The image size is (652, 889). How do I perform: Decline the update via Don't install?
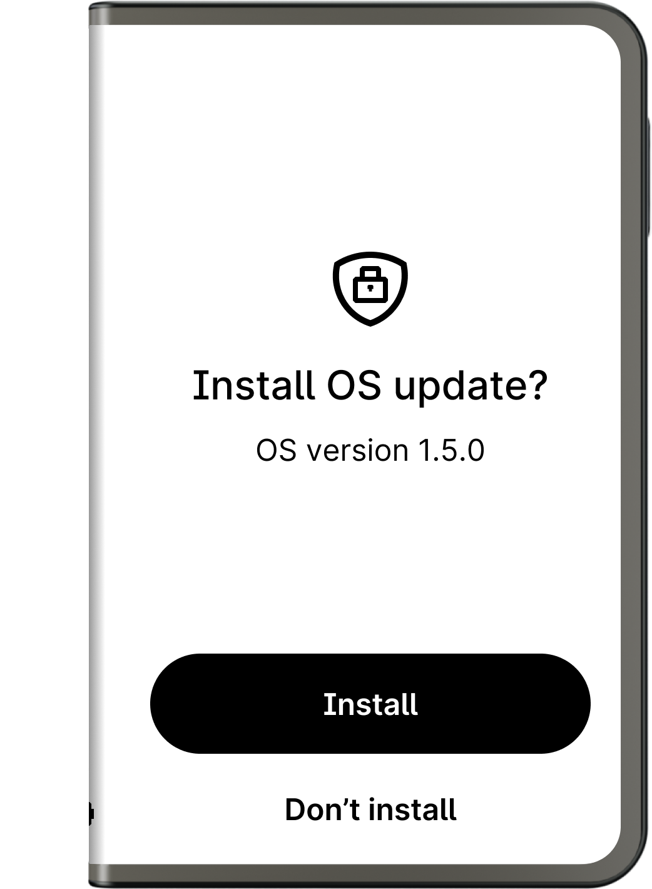[370, 809]
